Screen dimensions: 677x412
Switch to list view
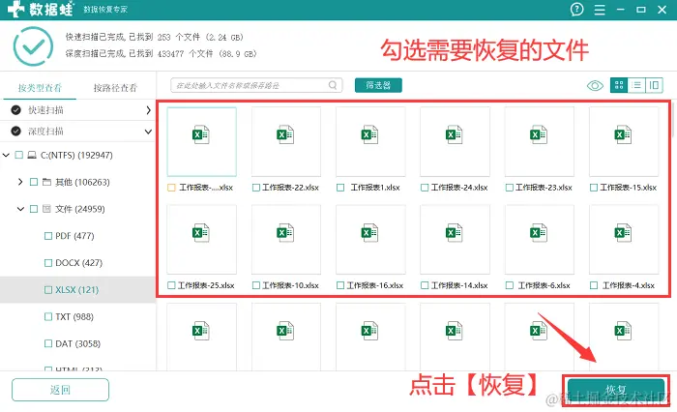[x=636, y=85]
